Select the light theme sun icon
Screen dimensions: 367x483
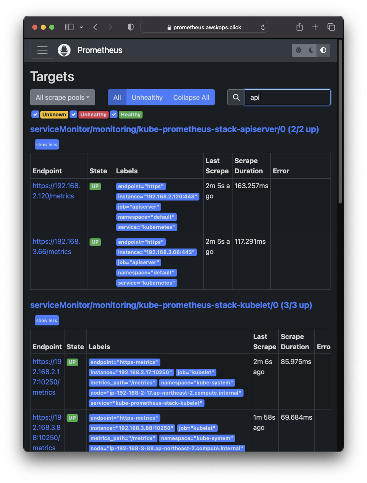tap(298, 50)
